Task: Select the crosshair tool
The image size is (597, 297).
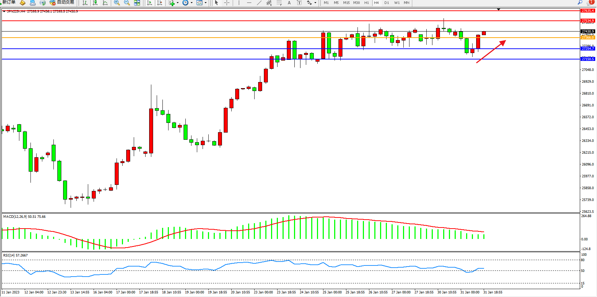Action: point(227,3)
